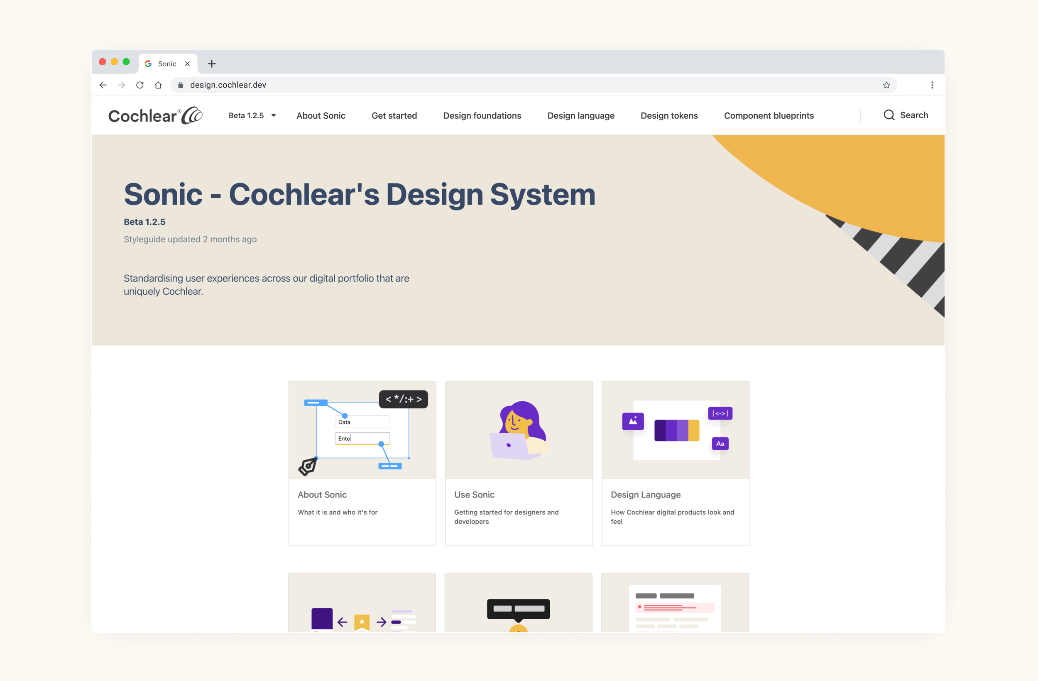
Task: Click the browser forward arrow
Action: (121, 85)
